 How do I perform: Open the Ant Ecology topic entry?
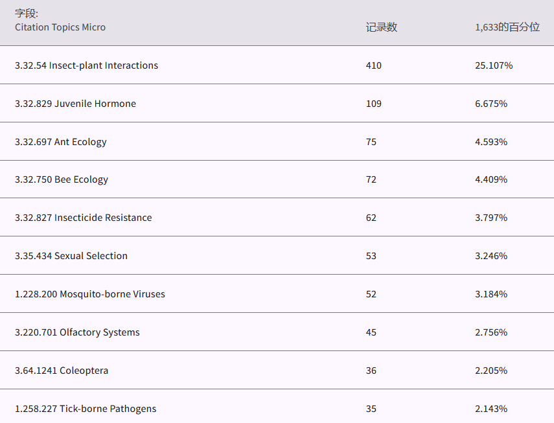click(61, 142)
